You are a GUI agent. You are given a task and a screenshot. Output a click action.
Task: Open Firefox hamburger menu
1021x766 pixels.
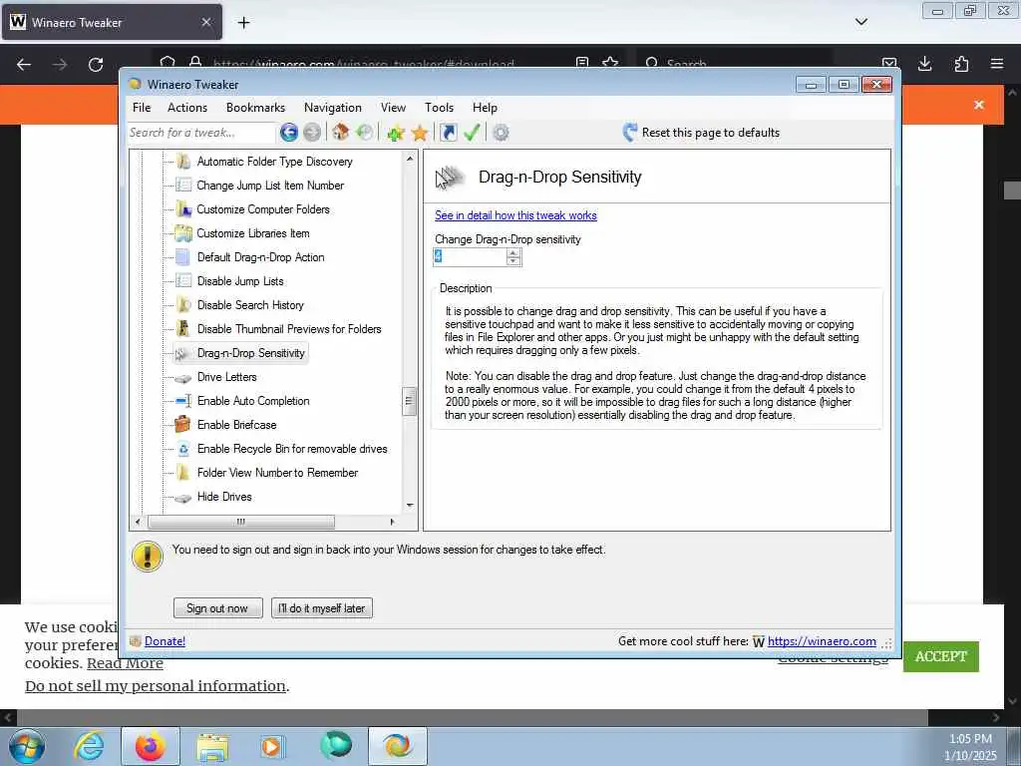997,64
